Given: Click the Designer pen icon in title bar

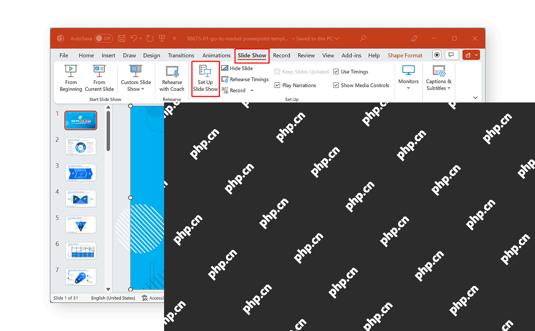Looking at the screenshot, I should tap(415, 39).
